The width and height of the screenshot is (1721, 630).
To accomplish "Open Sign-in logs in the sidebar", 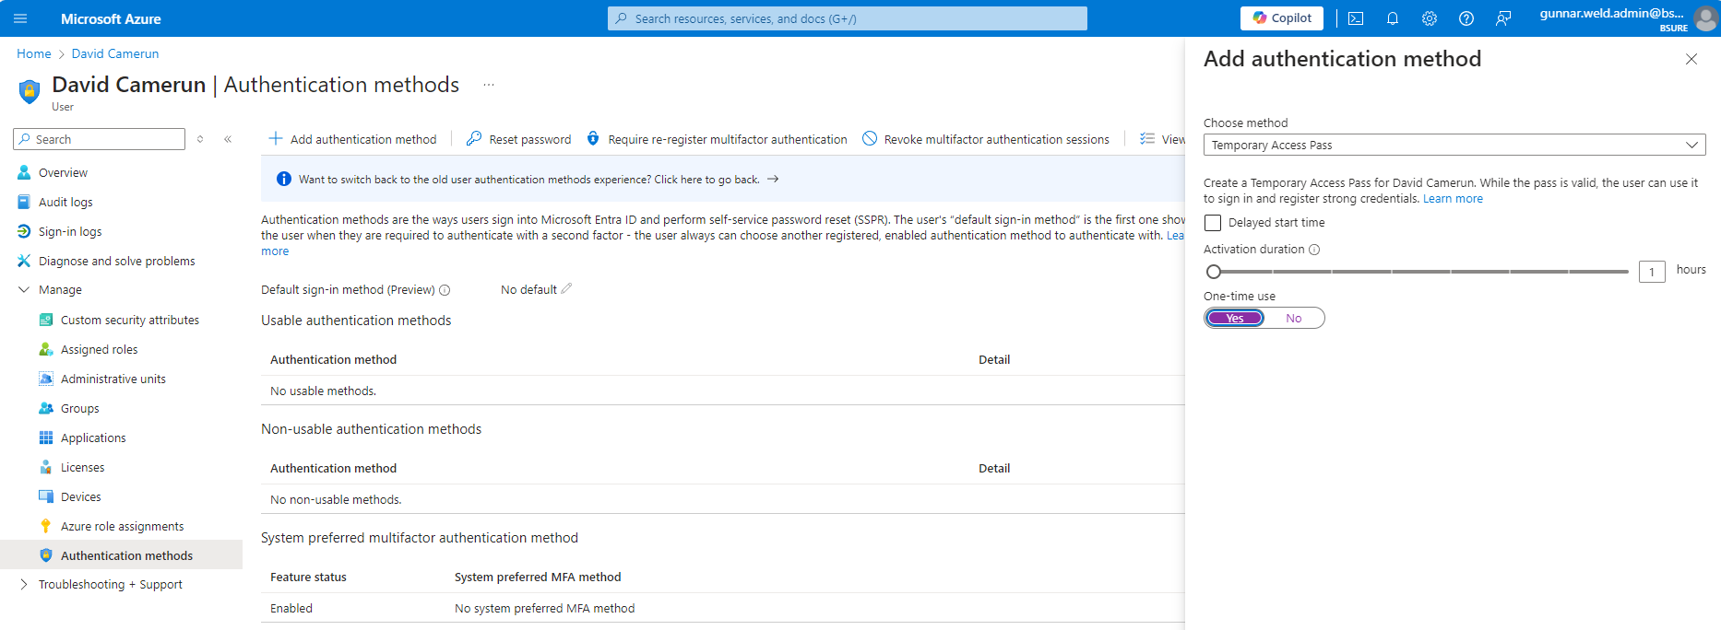I will tap(70, 231).
